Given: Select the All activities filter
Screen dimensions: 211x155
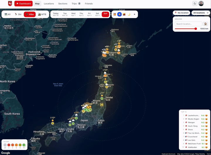Looking at the screenshot, I should [x=7, y=14].
